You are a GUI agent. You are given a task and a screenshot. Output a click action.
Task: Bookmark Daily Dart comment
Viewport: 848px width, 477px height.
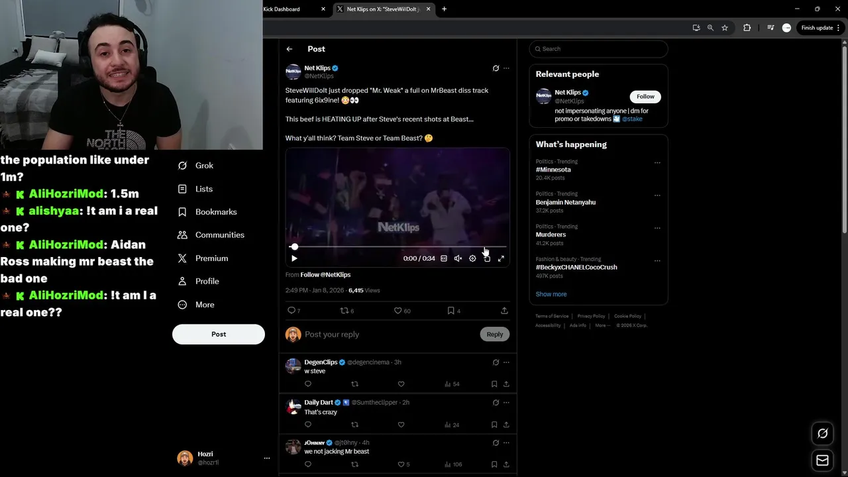494,425
